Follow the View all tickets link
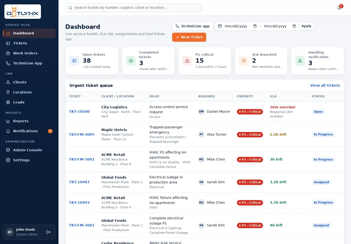351x244 pixels. coord(325,85)
